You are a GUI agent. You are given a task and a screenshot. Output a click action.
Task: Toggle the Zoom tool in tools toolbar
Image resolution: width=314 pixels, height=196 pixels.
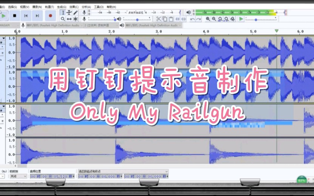click(63, 19)
